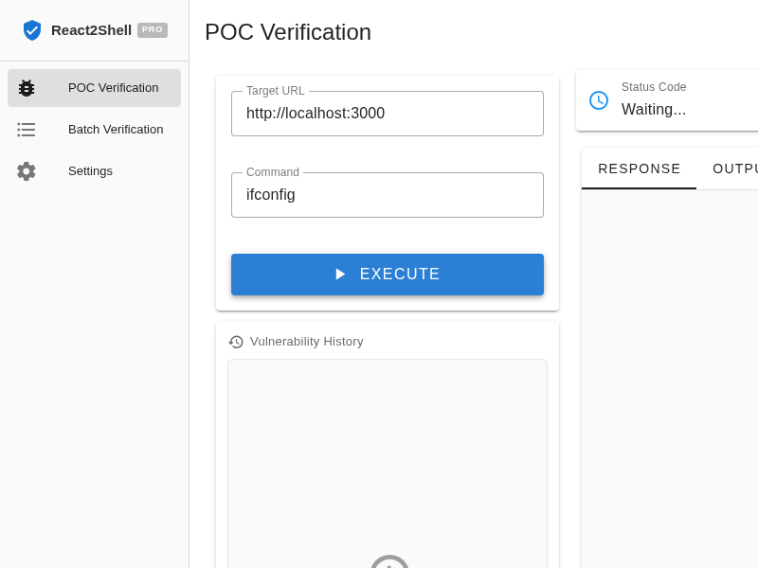Image resolution: width=758 pixels, height=568 pixels.
Task: Open the Batch Verification page
Action: click(94, 130)
